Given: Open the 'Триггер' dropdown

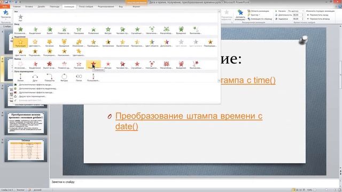Looking at the screenshot, I should coord(254,15).
